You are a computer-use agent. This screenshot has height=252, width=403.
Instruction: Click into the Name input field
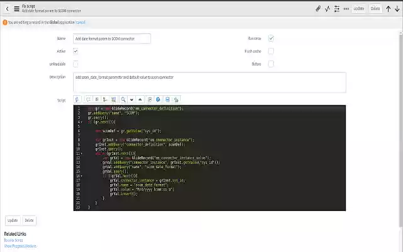pyautogui.click(x=112, y=38)
